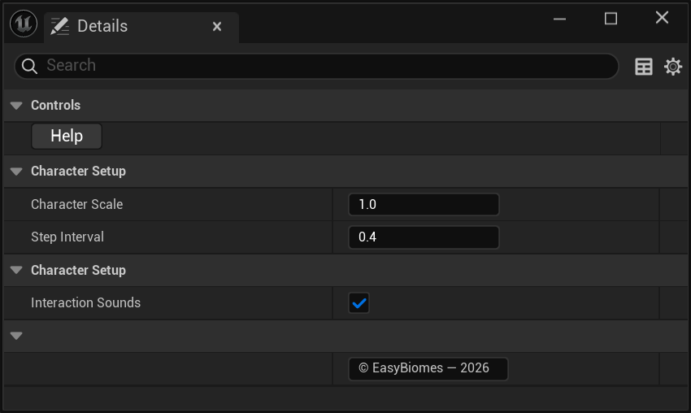
Task: Open the details settings gear icon
Action: point(673,67)
